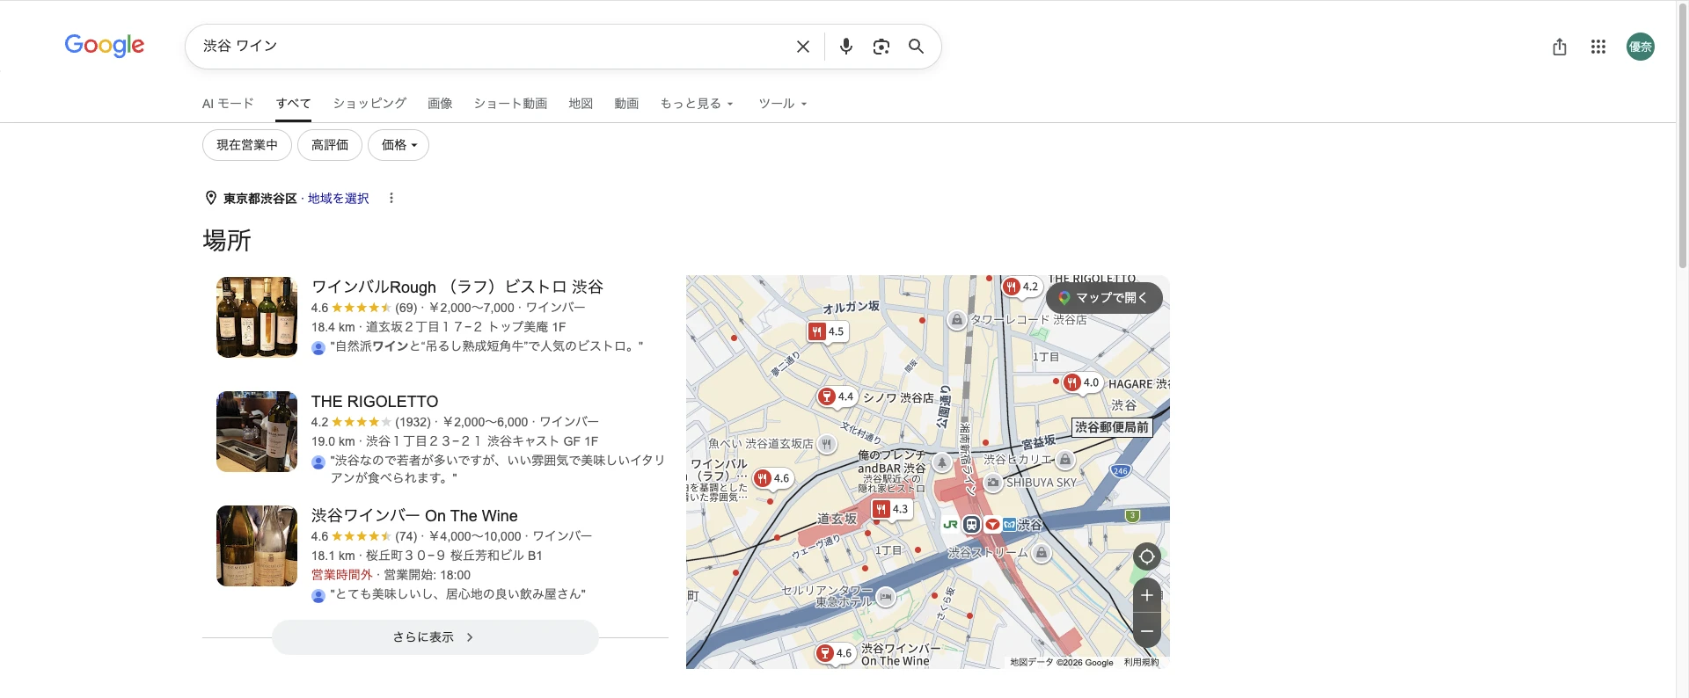Select the 4.0 map pin near HAGARE

[x=1082, y=382]
